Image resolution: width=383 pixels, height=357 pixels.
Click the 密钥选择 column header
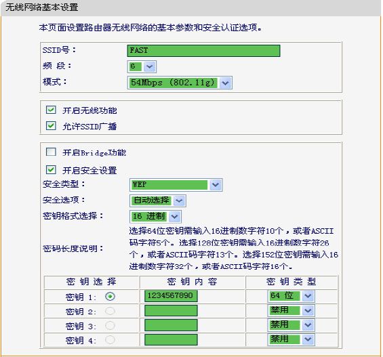click(92, 282)
